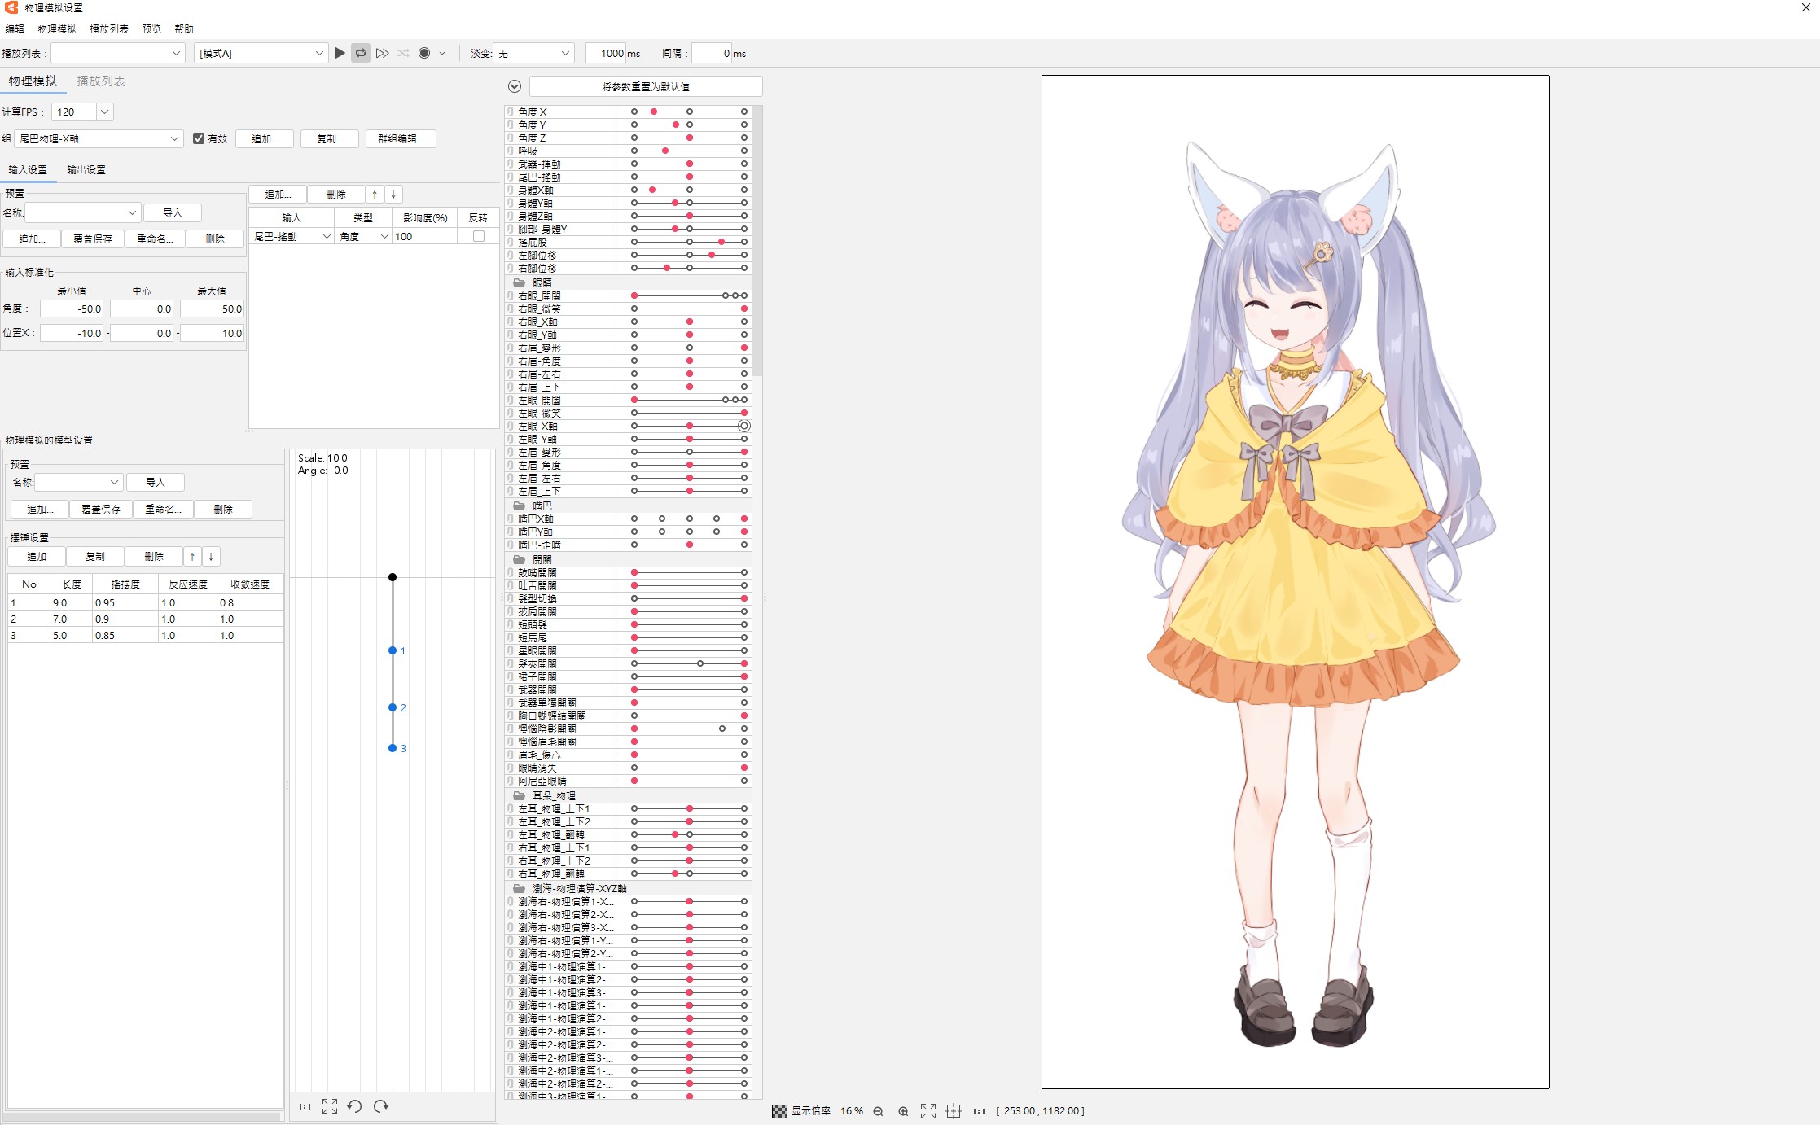Click the 呼吸 parameter slider
Viewport: 1820px width, 1125px height.
[x=689, y=151]
